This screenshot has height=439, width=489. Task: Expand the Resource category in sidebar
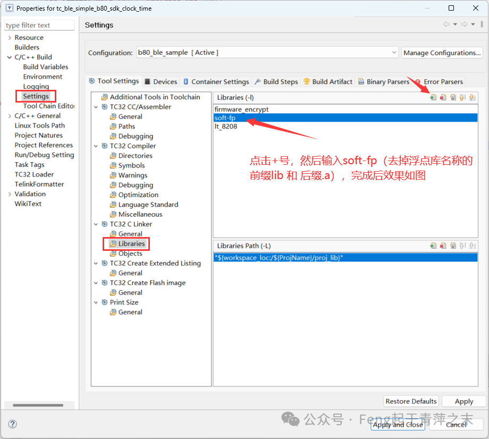point(10,38)
